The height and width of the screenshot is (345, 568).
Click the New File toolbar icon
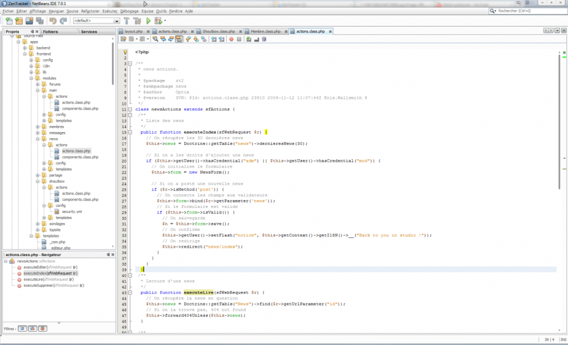[x=9, y=21]
